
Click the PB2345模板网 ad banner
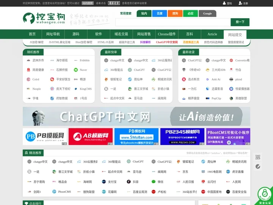182,137
